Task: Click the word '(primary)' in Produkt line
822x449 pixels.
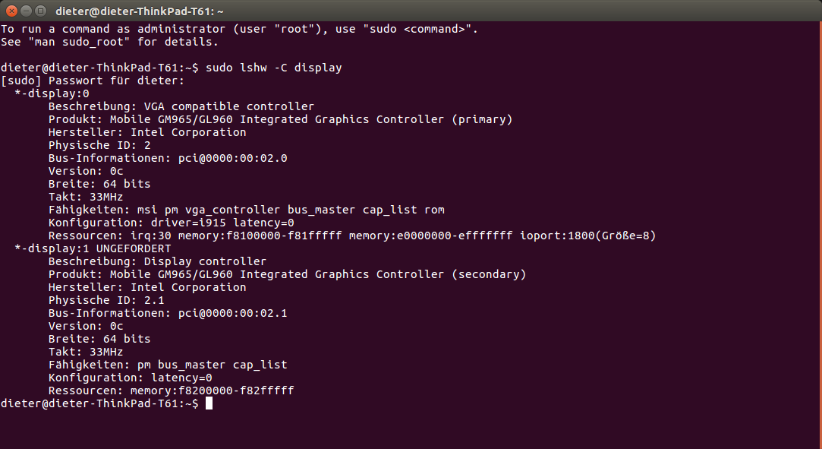Action: [482, 119]
